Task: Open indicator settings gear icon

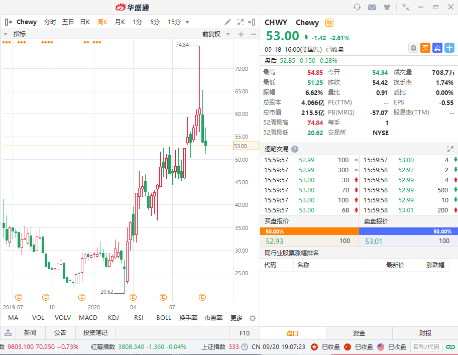Action: tap(253, 318)
